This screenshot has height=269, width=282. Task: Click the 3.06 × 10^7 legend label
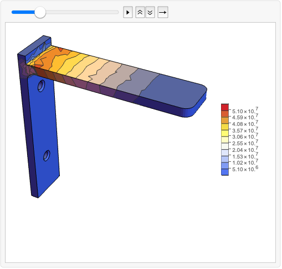pos(245,136)
